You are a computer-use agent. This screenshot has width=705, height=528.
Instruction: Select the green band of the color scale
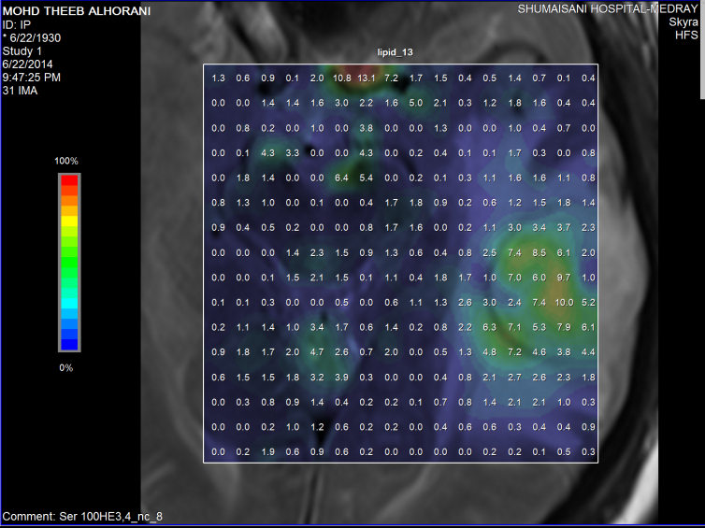click(69, 252)
